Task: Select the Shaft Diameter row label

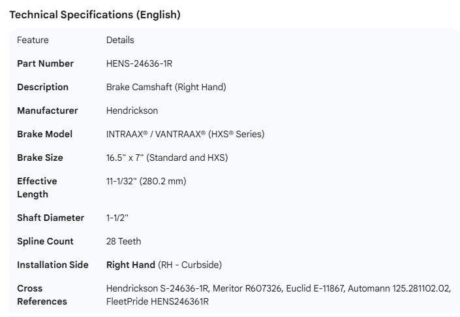Action: [50, 218]
